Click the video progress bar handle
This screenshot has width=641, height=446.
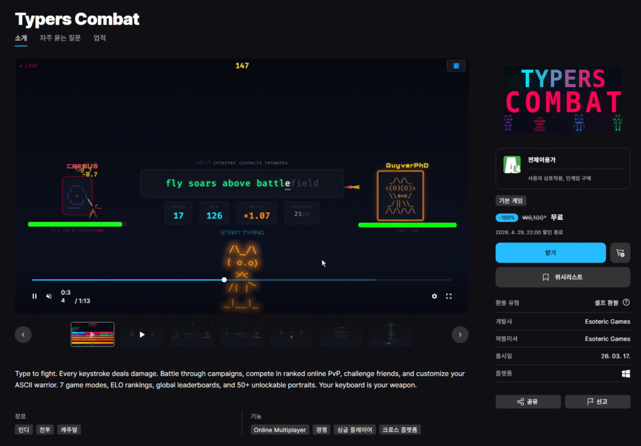point(224,280)
